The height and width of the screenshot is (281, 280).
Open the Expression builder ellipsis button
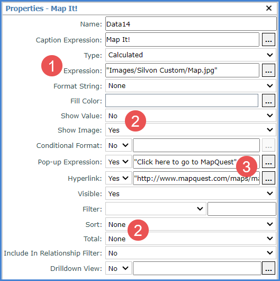268,70
